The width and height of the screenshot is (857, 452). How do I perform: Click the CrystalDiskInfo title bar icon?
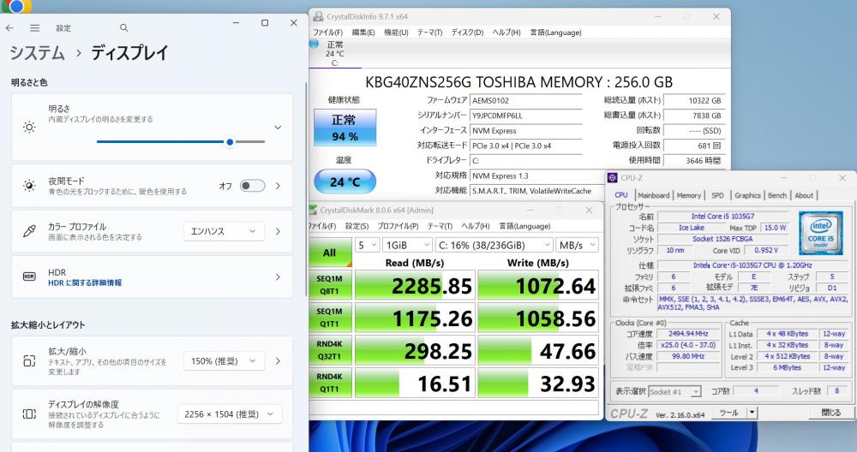coord(318,16)
